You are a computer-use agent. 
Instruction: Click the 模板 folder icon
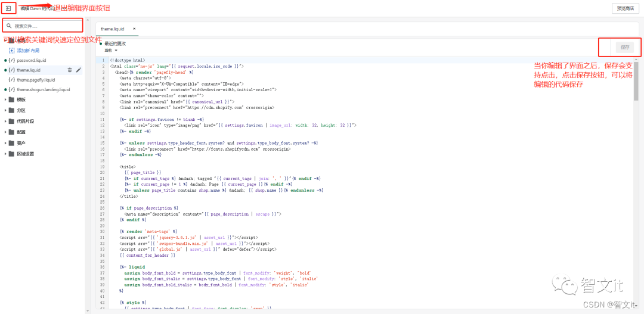(11, 100)
